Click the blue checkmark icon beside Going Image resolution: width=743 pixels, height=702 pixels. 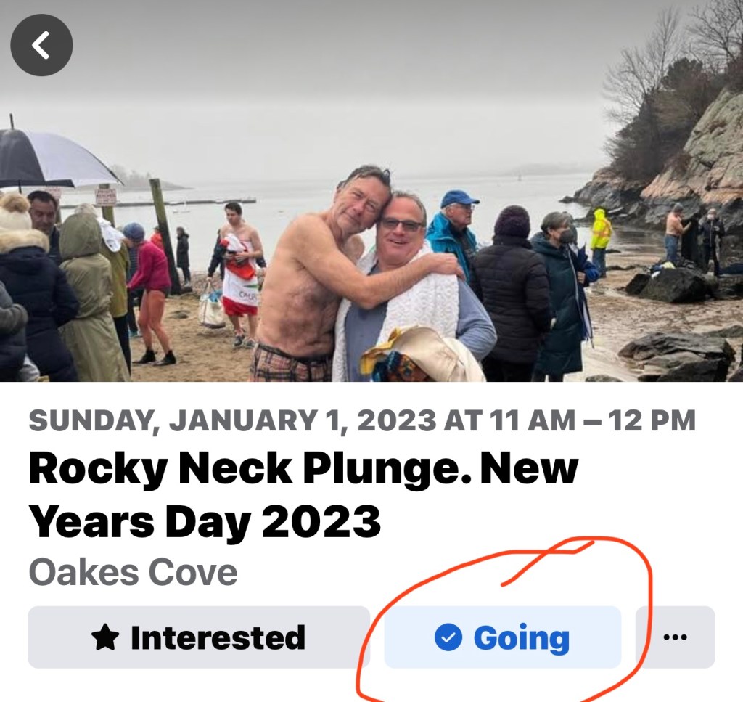click(x=448, y=638)
